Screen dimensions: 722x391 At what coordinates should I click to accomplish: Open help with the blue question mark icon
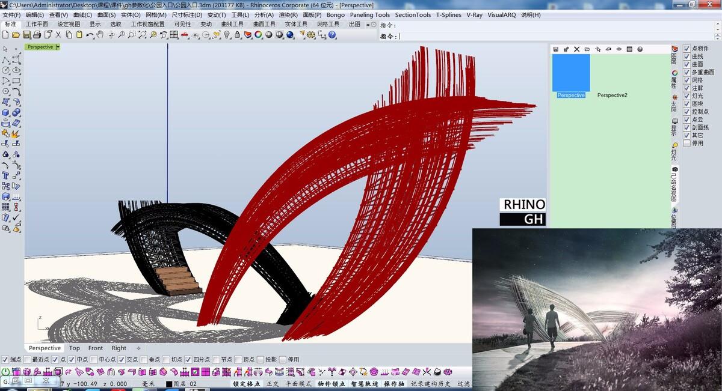332,35
